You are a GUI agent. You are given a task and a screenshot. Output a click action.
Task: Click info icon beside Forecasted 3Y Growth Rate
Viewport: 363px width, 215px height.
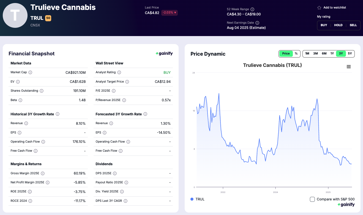pos(145,114)
